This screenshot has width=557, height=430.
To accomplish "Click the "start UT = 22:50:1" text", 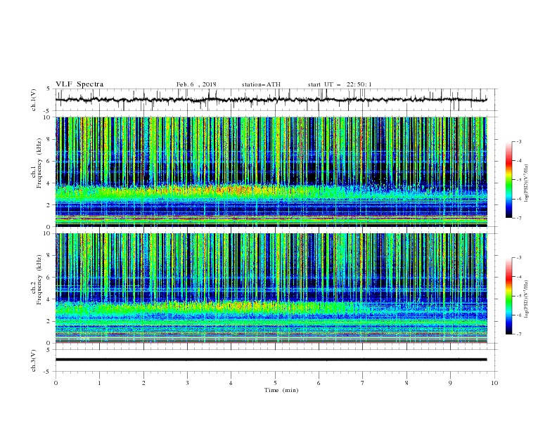I will click(340, 84).
